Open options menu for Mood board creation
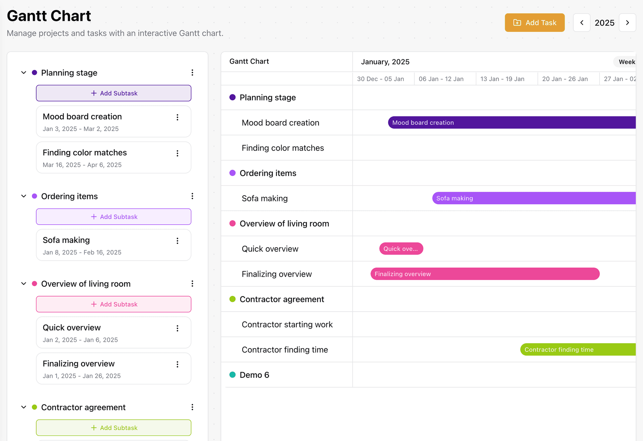Screen dimensions: 643x441 pyautogui.click(x=177, y=117)
